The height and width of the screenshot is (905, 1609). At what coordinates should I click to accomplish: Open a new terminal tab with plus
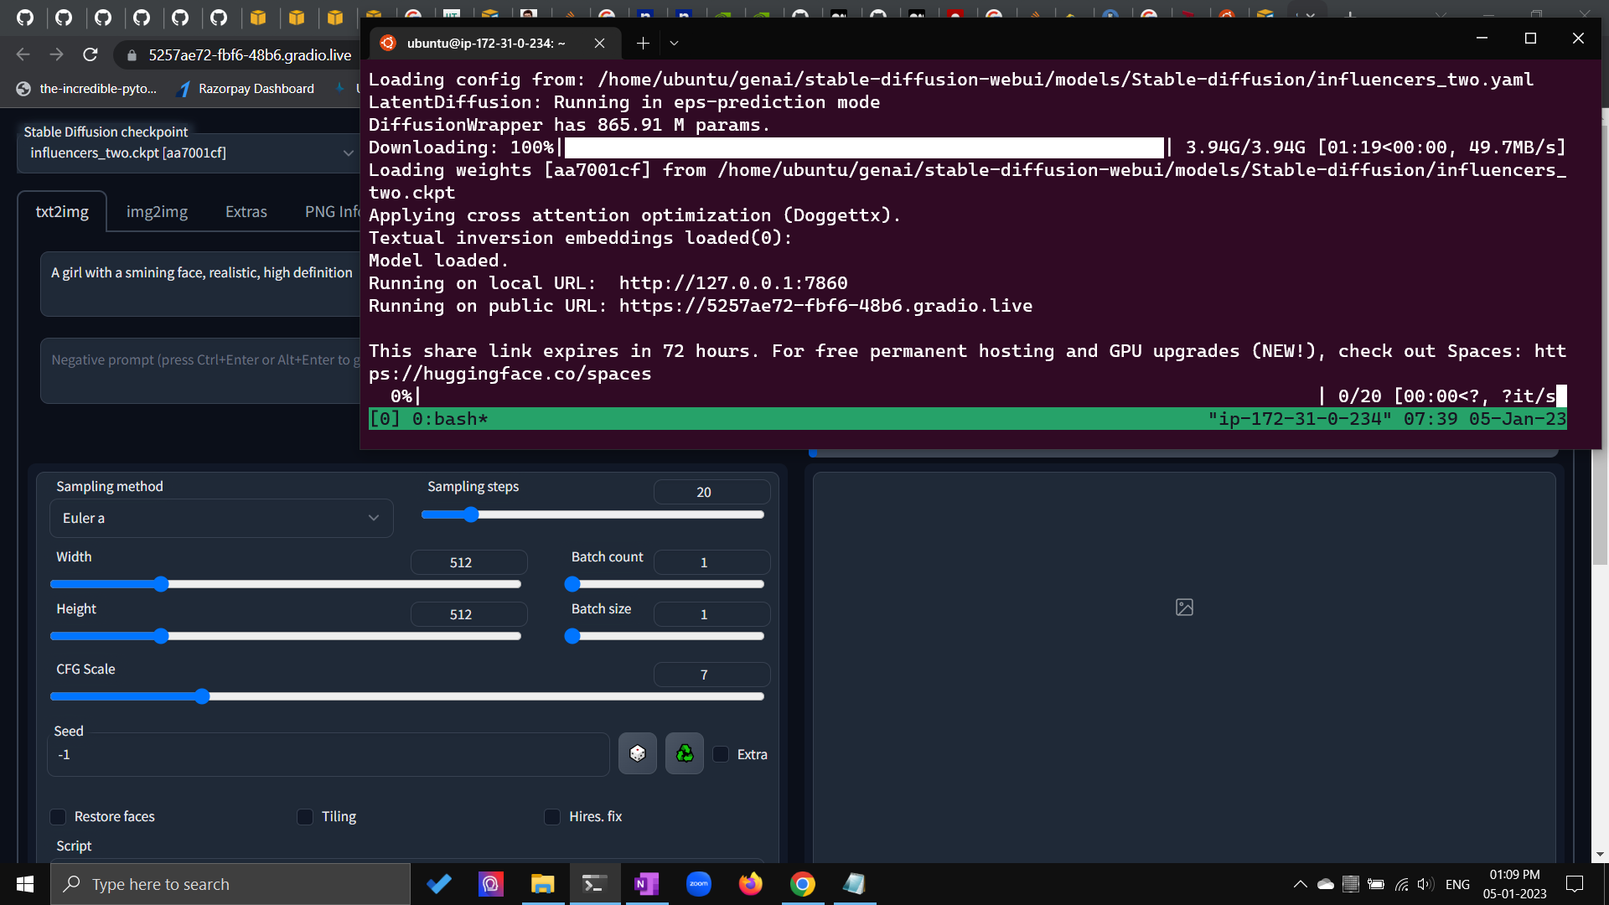tap(643, 43)
